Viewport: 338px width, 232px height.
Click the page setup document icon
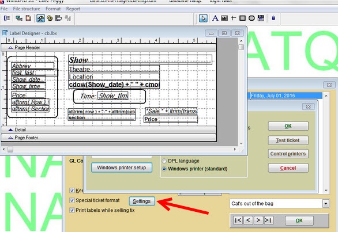pos(28,18)
